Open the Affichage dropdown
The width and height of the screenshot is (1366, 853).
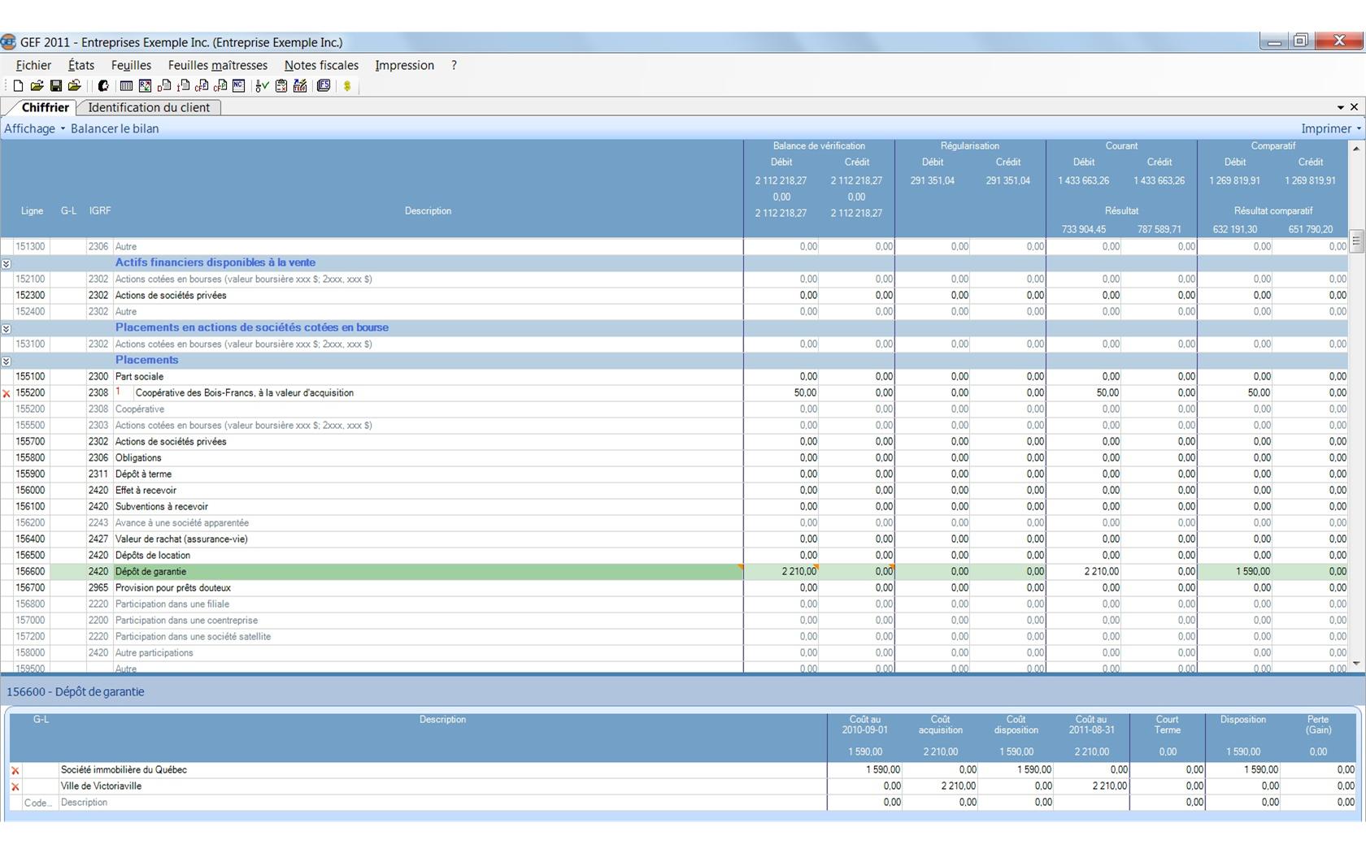coord(34,128)
